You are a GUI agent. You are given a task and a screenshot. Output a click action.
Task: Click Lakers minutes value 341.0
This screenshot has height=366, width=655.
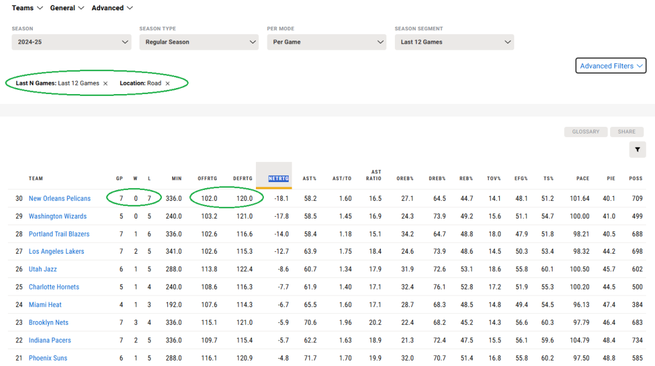click(x=174, y=251)
